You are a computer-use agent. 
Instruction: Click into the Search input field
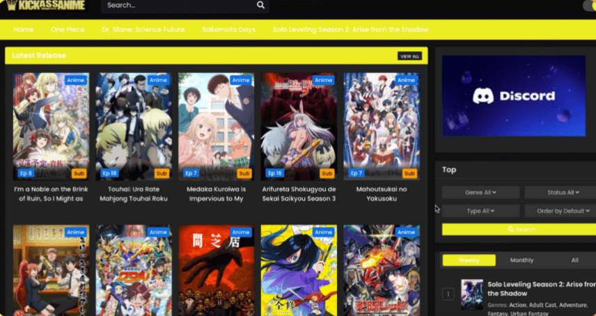[x=178, y=5]
